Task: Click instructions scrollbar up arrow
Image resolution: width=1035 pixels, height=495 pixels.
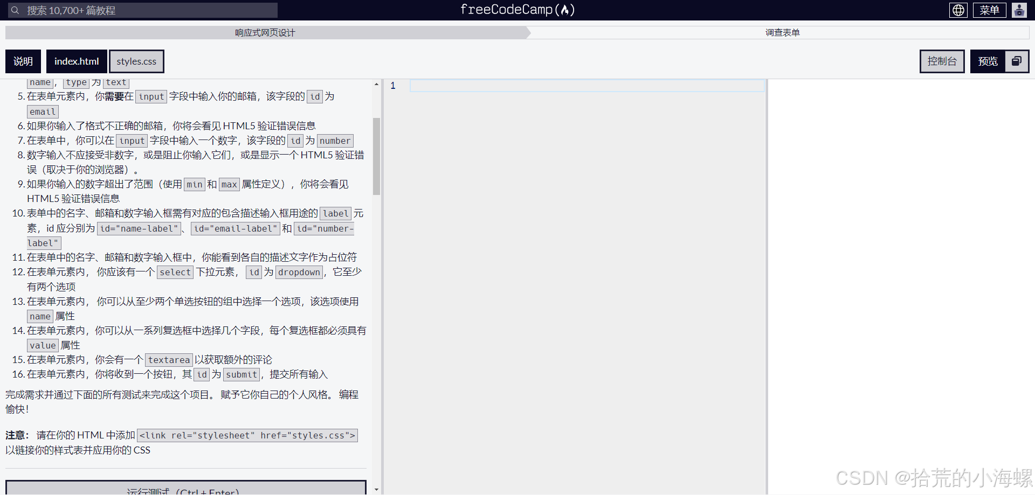Action: click(376, 85)
